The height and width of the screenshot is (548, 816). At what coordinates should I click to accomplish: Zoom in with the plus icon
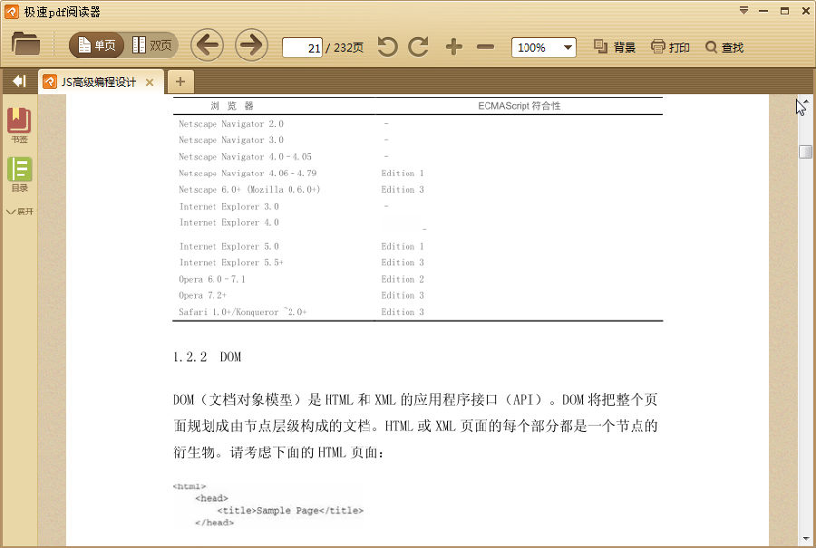(x=454, y=47)
